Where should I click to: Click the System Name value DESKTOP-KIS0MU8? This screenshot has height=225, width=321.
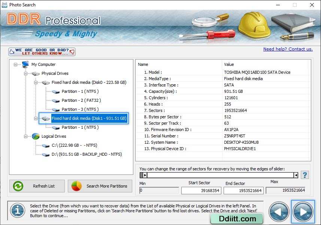click(x=241, y=142)
